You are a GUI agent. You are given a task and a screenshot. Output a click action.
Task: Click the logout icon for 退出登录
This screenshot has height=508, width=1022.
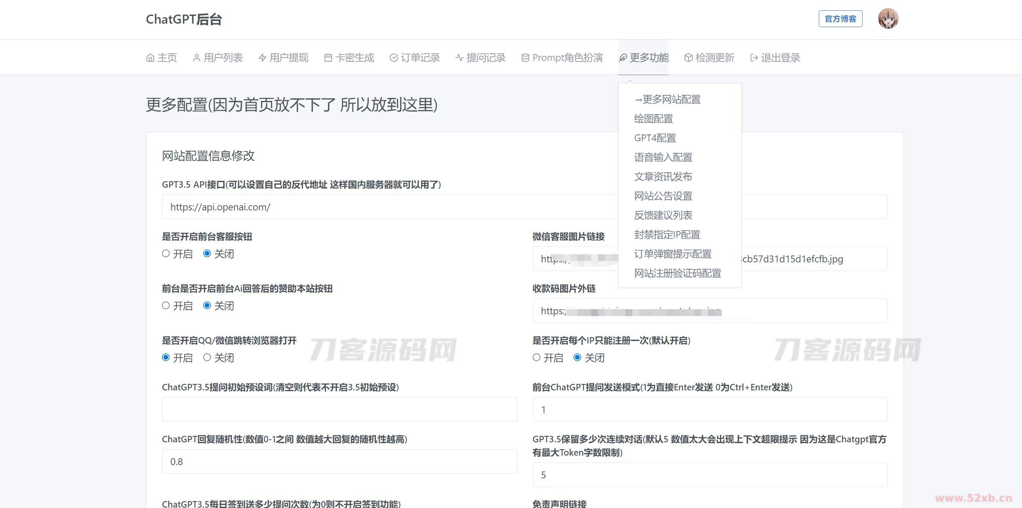click(x=754, y=58)
